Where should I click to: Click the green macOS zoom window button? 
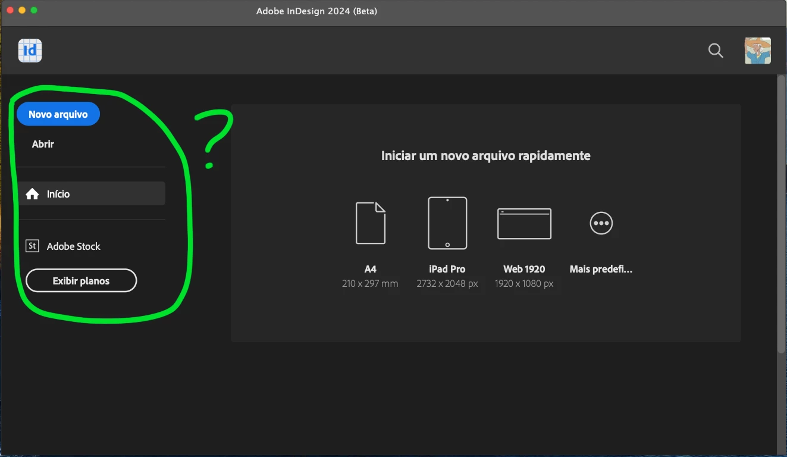34,10
